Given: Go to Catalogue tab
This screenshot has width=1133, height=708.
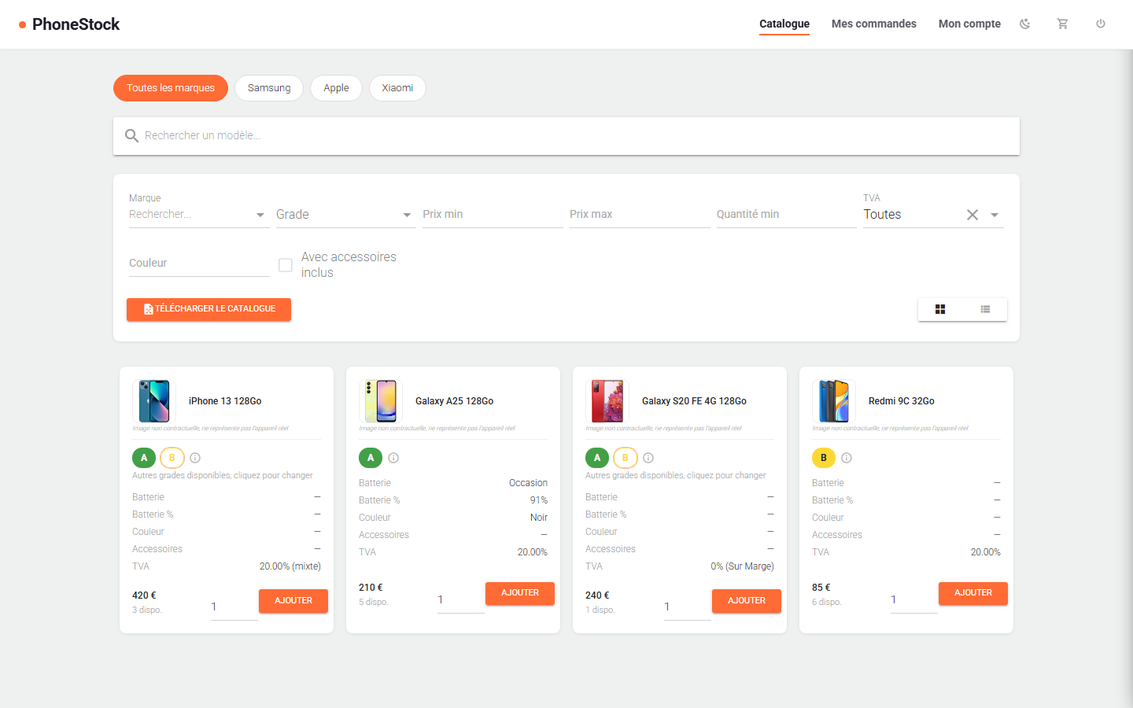Looking at the screenshot, I should tap(784, 24).
